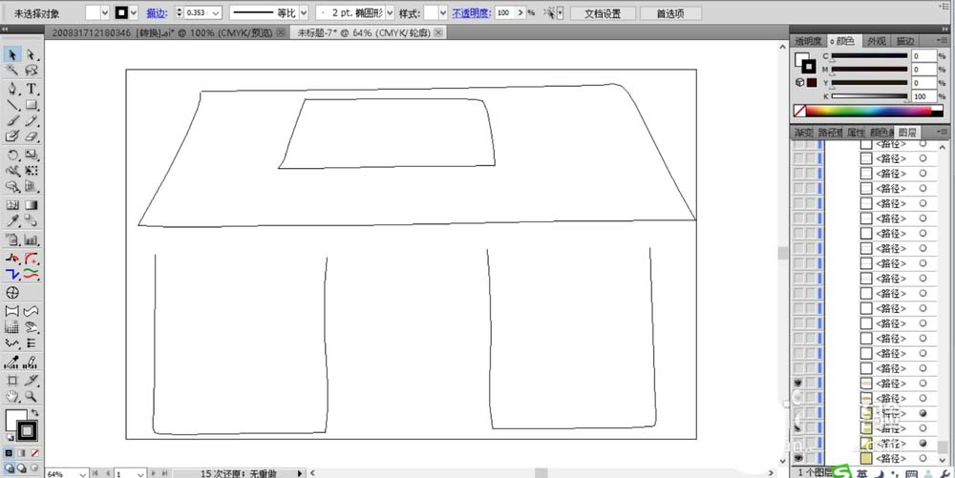Switch to Draw Behind mode
The height and width of the screenshot is (478, 955).
pyautogui.click(x=21, y=468)
